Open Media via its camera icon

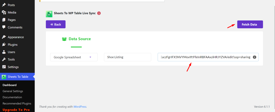coord(4,12)
